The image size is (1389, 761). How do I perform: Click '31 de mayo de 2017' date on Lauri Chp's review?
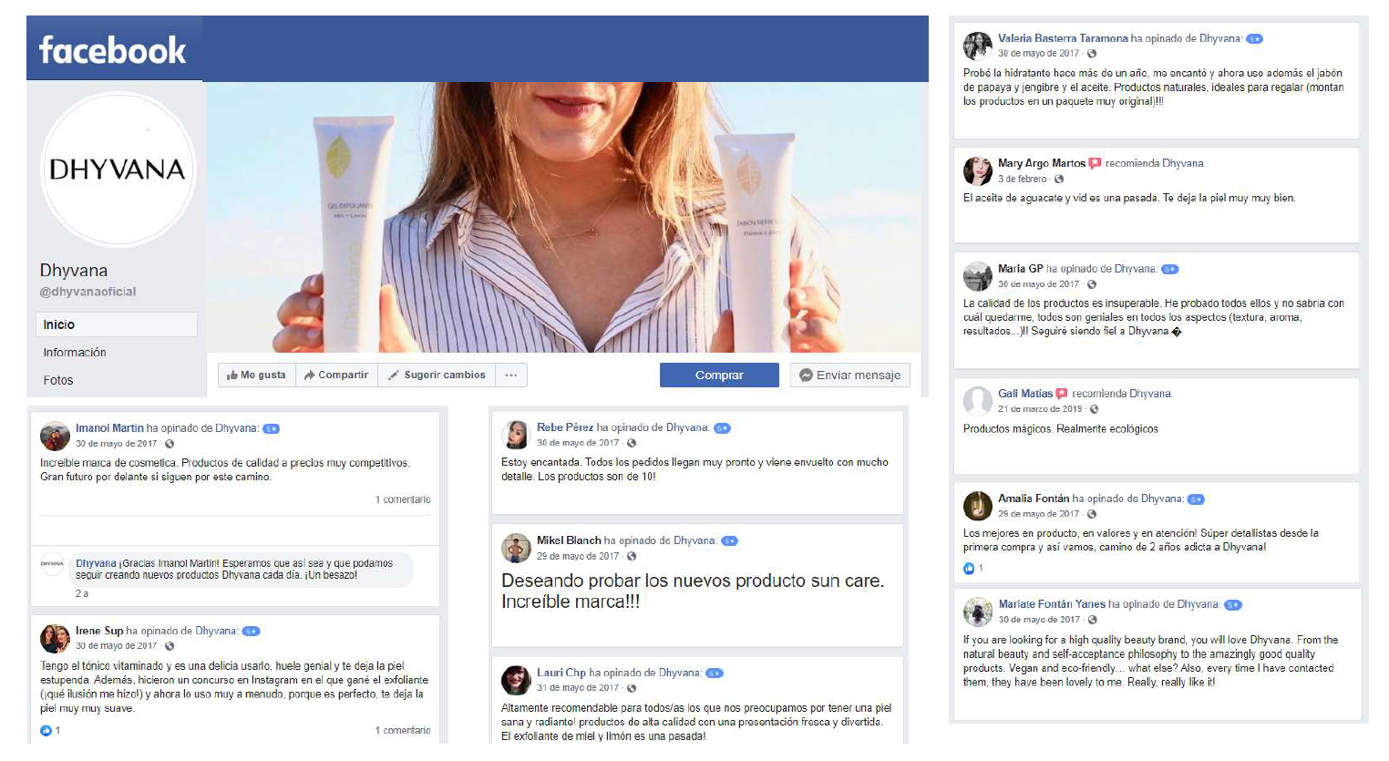(x=578, y=688)
